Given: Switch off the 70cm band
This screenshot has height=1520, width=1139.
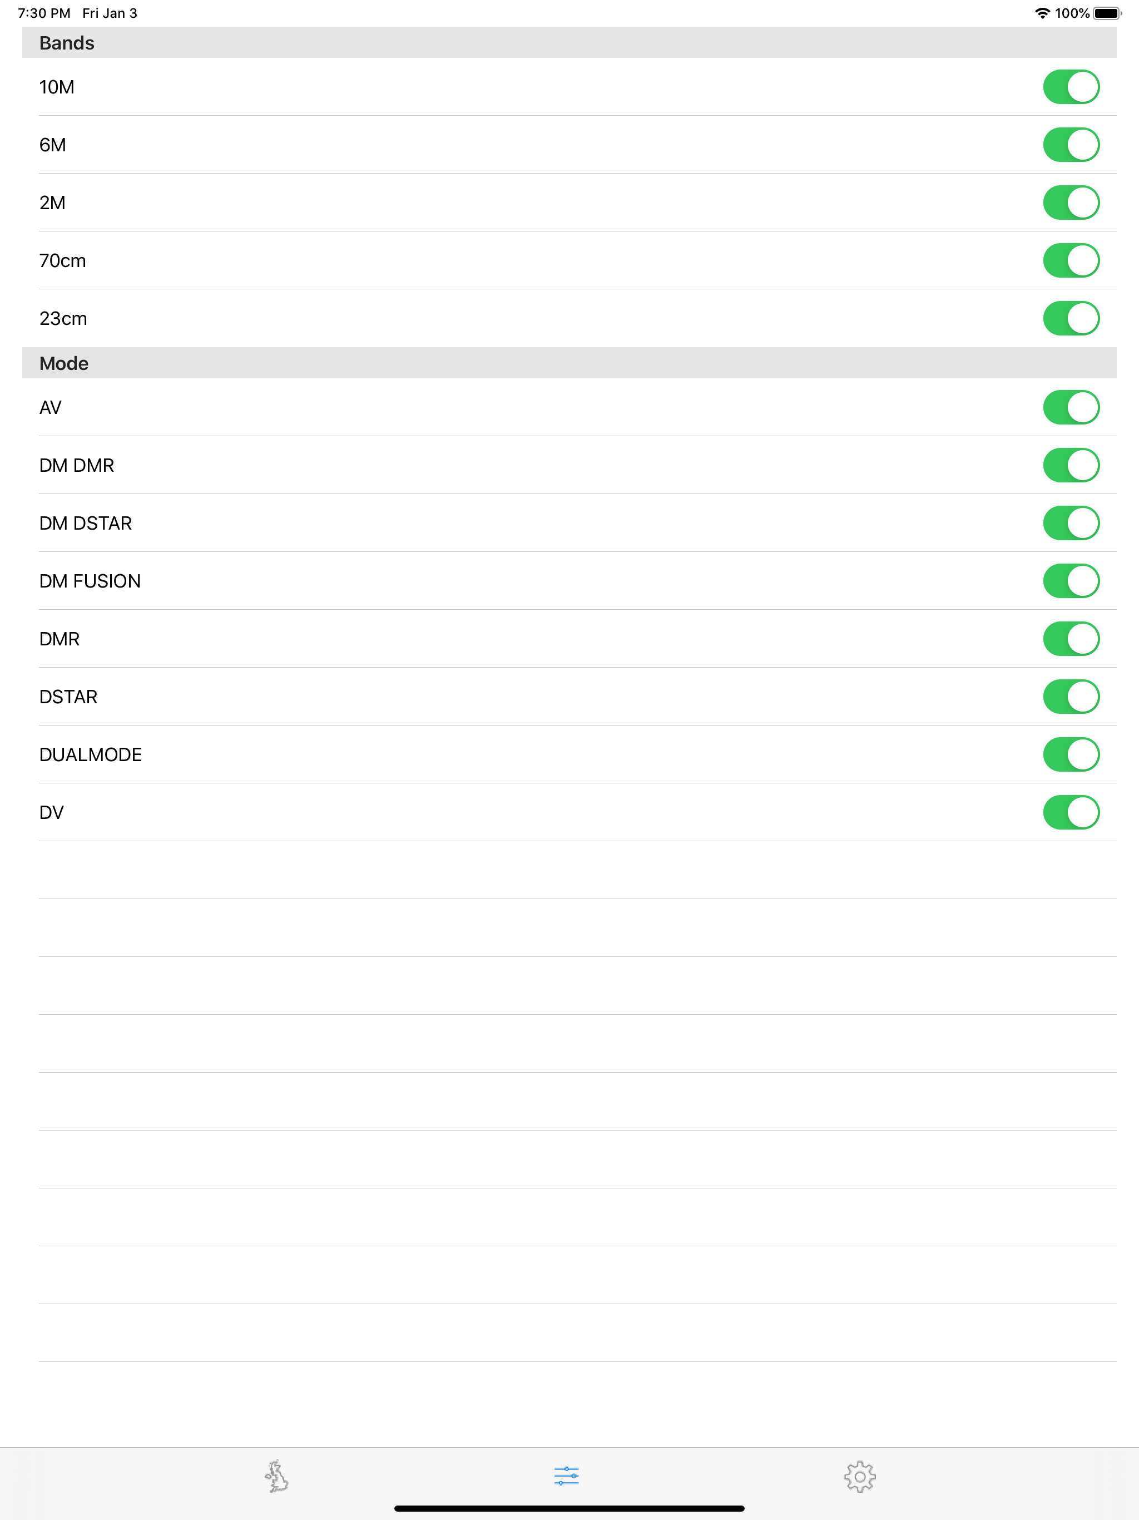Looking at the screenshot, I should pyautogui.click(x=1071, y=260).
